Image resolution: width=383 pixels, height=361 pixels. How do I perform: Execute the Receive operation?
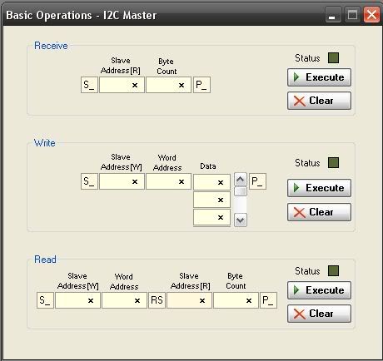[319, 77]
